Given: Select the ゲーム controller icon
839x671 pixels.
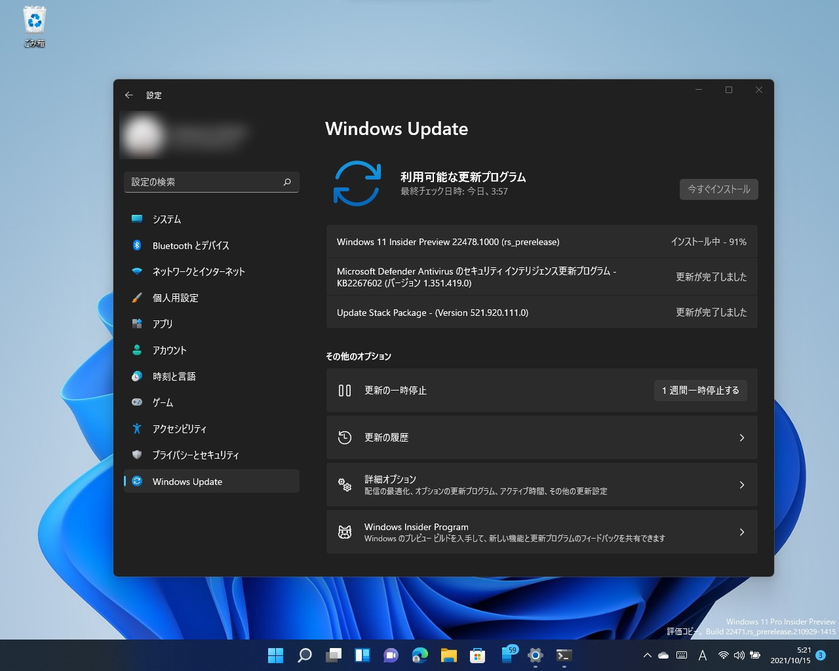Looking at the screenshot, I should click(137, 402).
